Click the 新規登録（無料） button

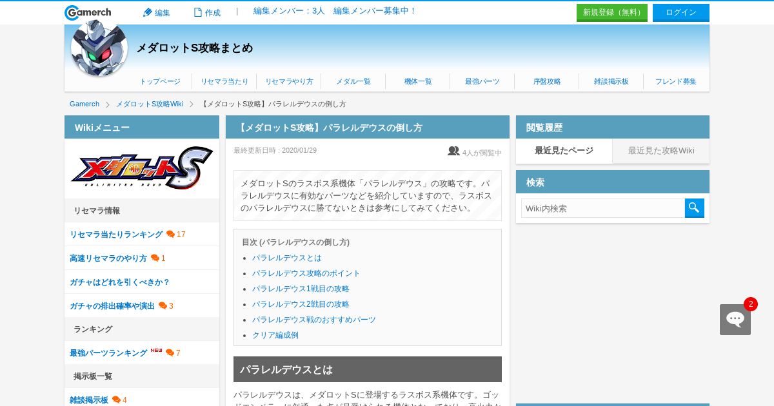click(x=612, y=13)
